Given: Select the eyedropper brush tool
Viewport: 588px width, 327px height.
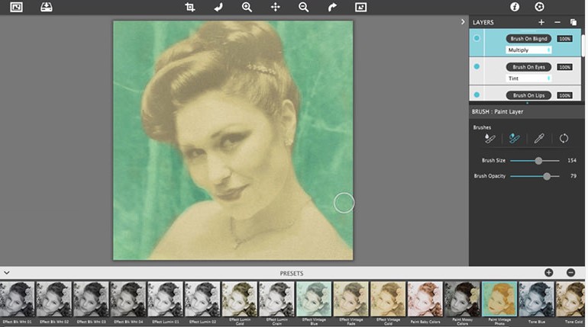Looking at the screenshot, I should [x=538, y=139].
